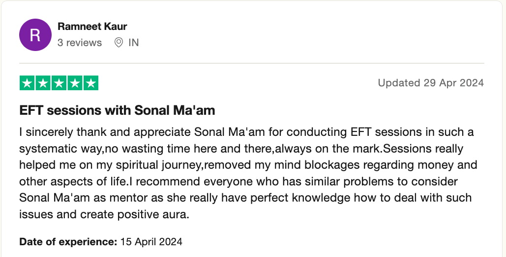Image resolution: width=506 pixels, height=257 pixels.
Task: Click the third green rating star
Action: [x=59, y=83]
